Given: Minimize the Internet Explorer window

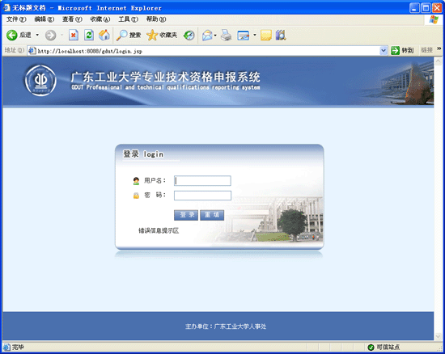Looking at the screenshot, I should tap(414, 8).
